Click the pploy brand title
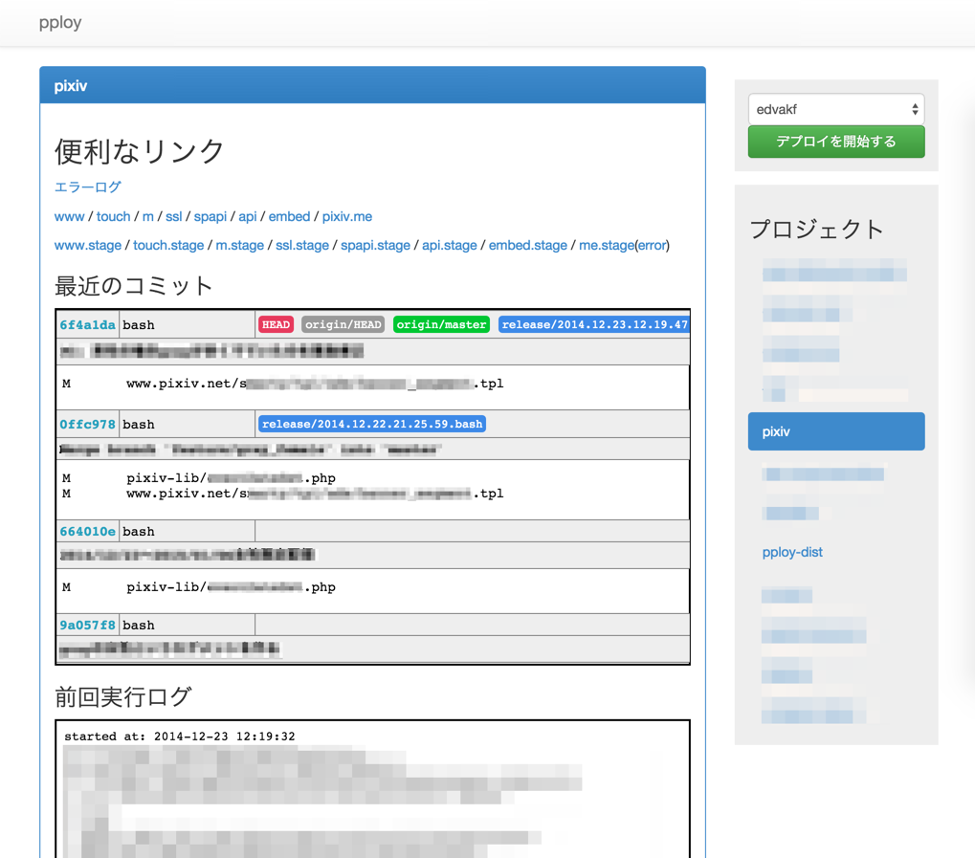This screenshot has width=975, height=858. coord(60,22)
